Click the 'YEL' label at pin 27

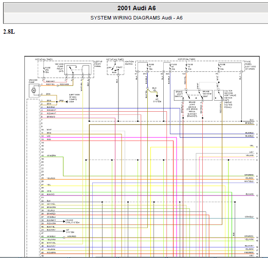click(49, 185)
